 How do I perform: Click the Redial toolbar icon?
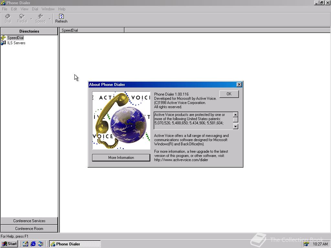click(x=22, y=18)
